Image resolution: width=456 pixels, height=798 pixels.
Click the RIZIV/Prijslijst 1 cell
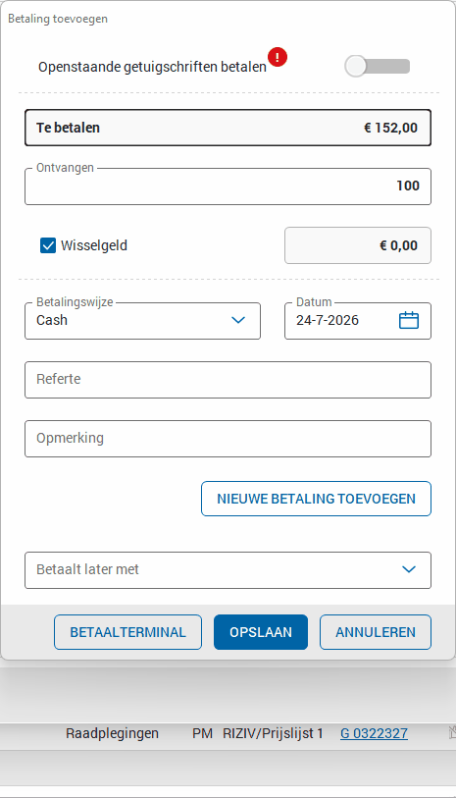(x=273, y=733)
